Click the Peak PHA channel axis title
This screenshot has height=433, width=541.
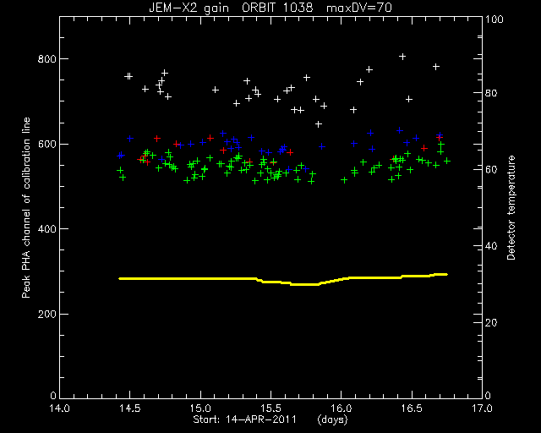[26, 207]
